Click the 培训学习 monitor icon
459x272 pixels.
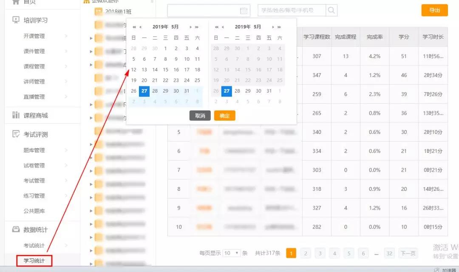pos(16,20)
